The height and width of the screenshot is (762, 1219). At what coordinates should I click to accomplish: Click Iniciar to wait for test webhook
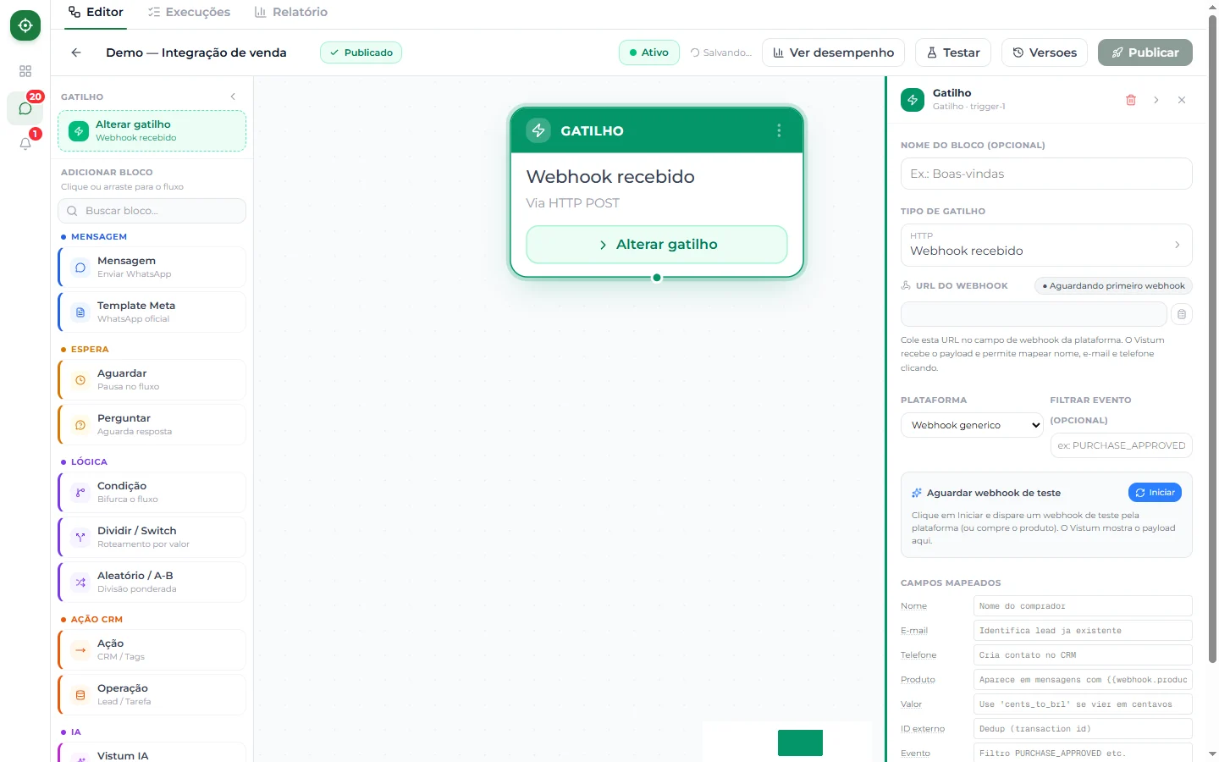point(1155,493)
